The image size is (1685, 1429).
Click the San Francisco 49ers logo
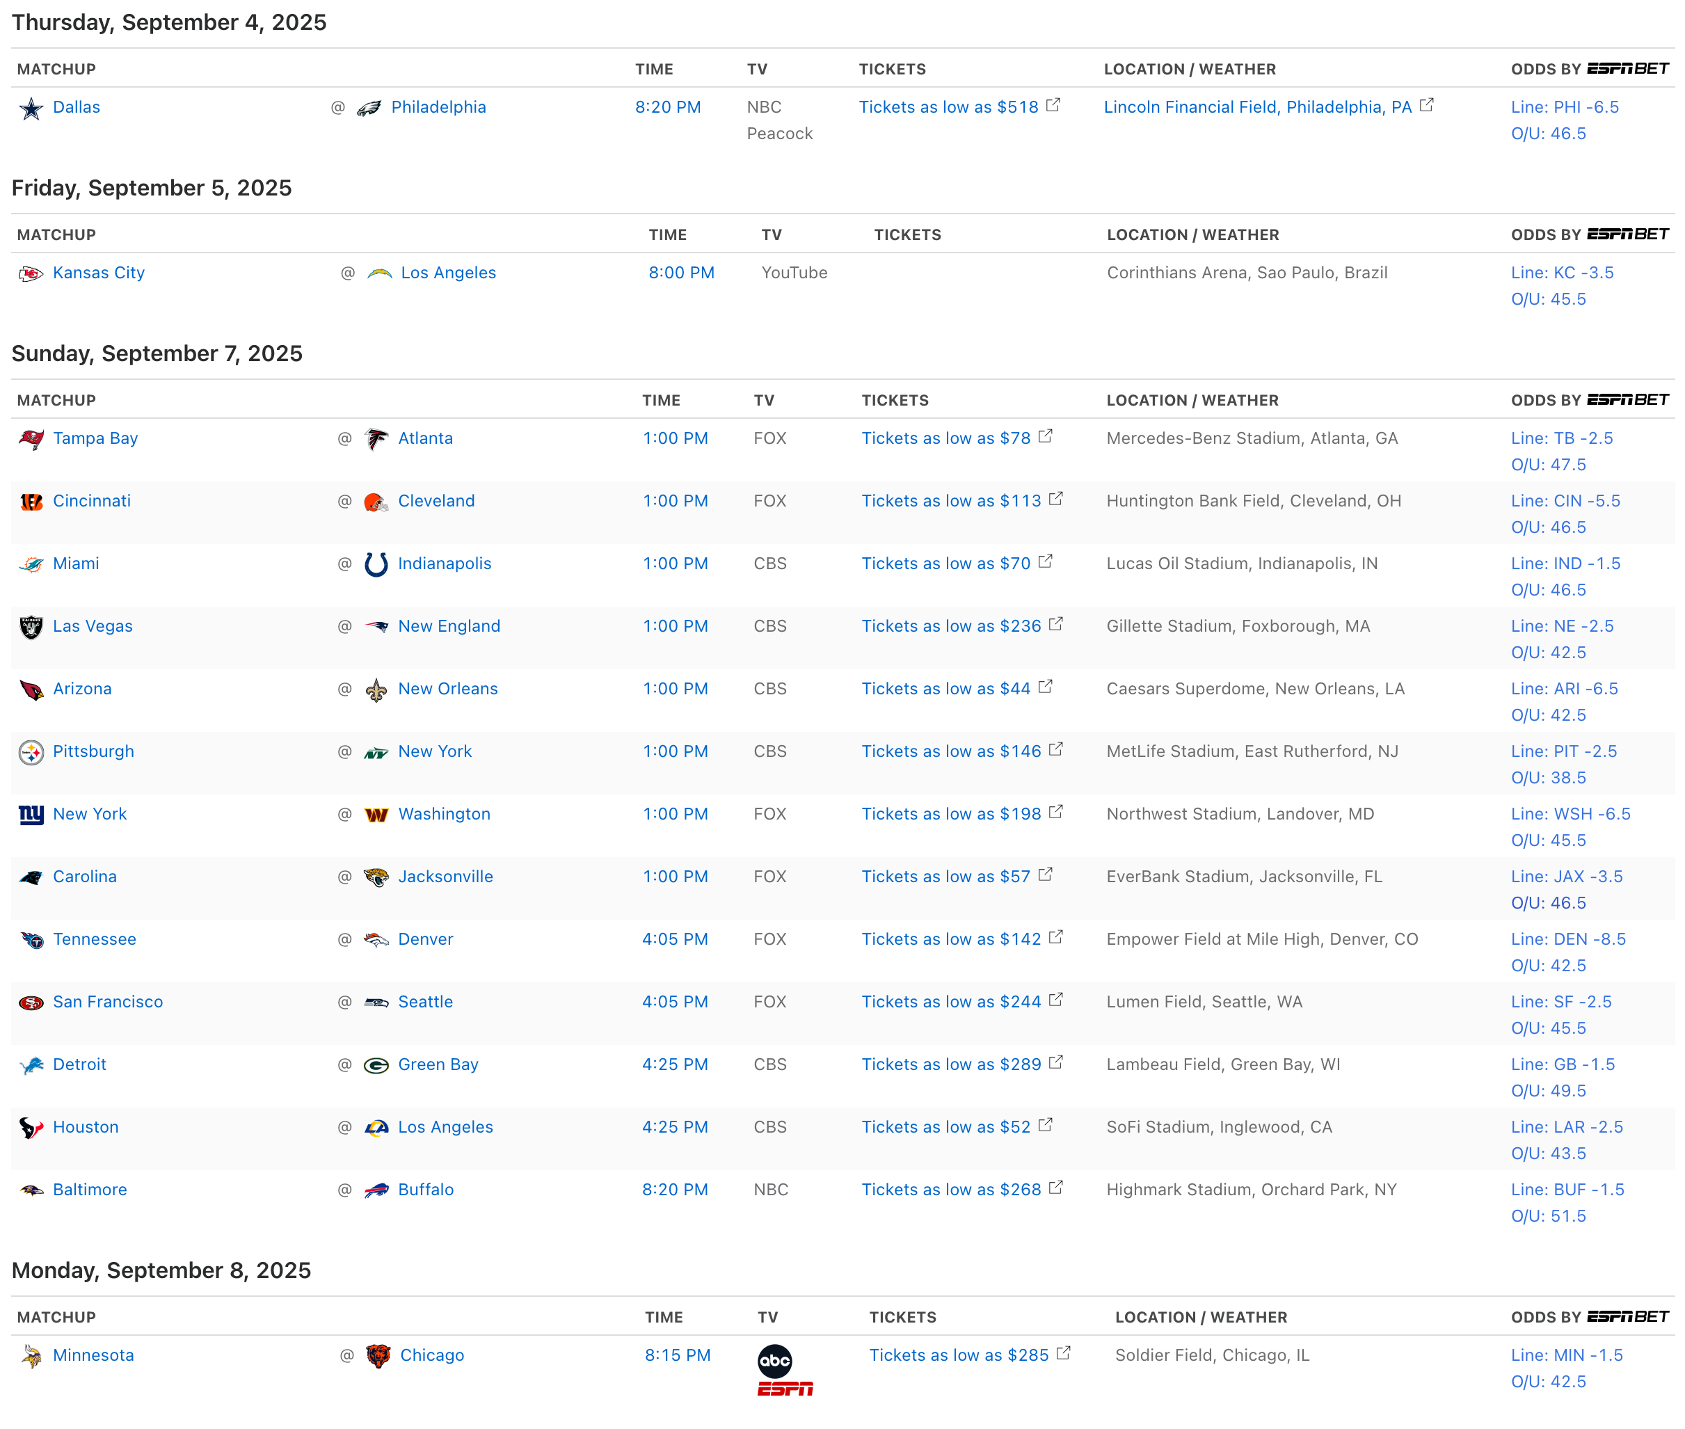[x=31, y=1003]
